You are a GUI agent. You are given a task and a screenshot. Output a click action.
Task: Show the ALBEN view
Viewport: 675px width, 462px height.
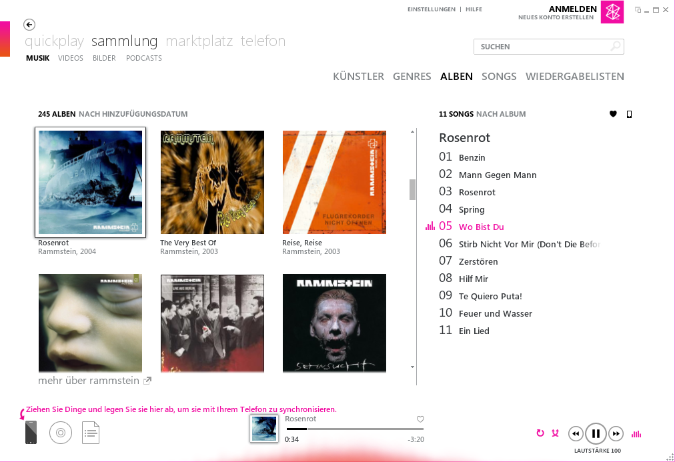pyautogui.click(x=456, y=77)
